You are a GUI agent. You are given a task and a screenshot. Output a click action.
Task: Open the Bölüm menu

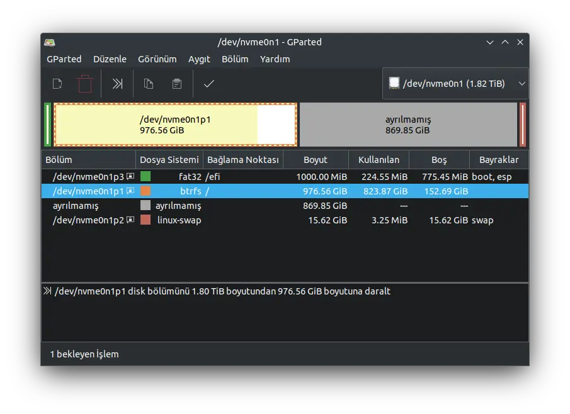[x=235, y=59]
